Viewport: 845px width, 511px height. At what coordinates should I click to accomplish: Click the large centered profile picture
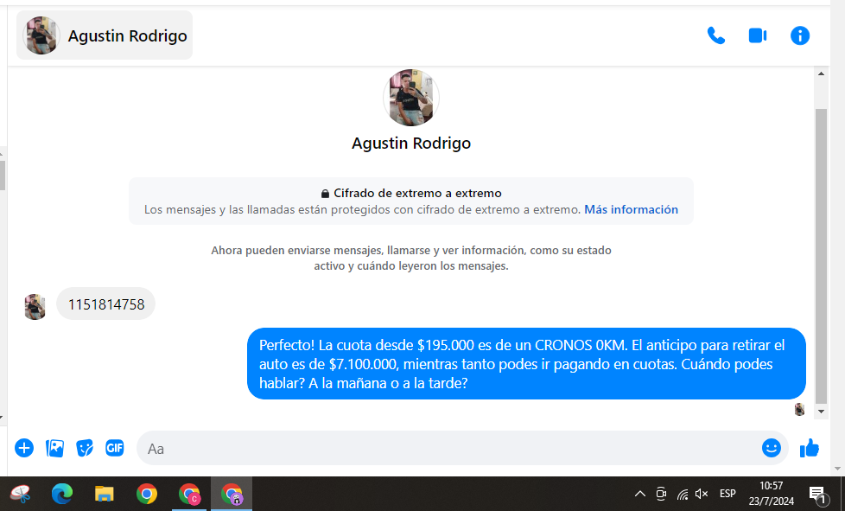pos(411,98)
